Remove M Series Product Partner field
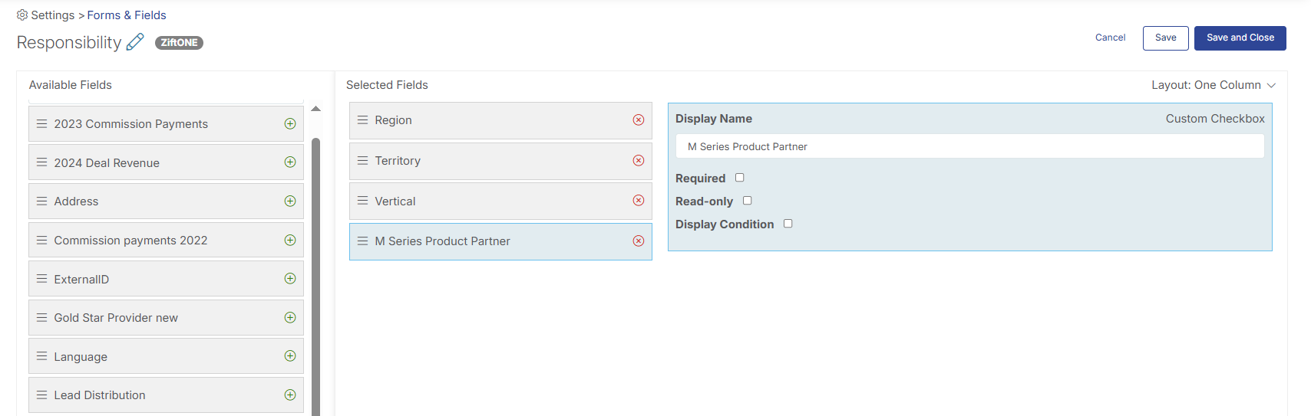The height and width of the screenshot is (416, 1311). tap(639, 241)
